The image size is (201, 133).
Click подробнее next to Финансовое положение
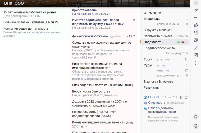point(115,37)
